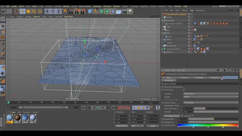Screen dimensions: 242x136
Task: Open the Object Manager Tags menu
Action: click(x=192, y=11)
